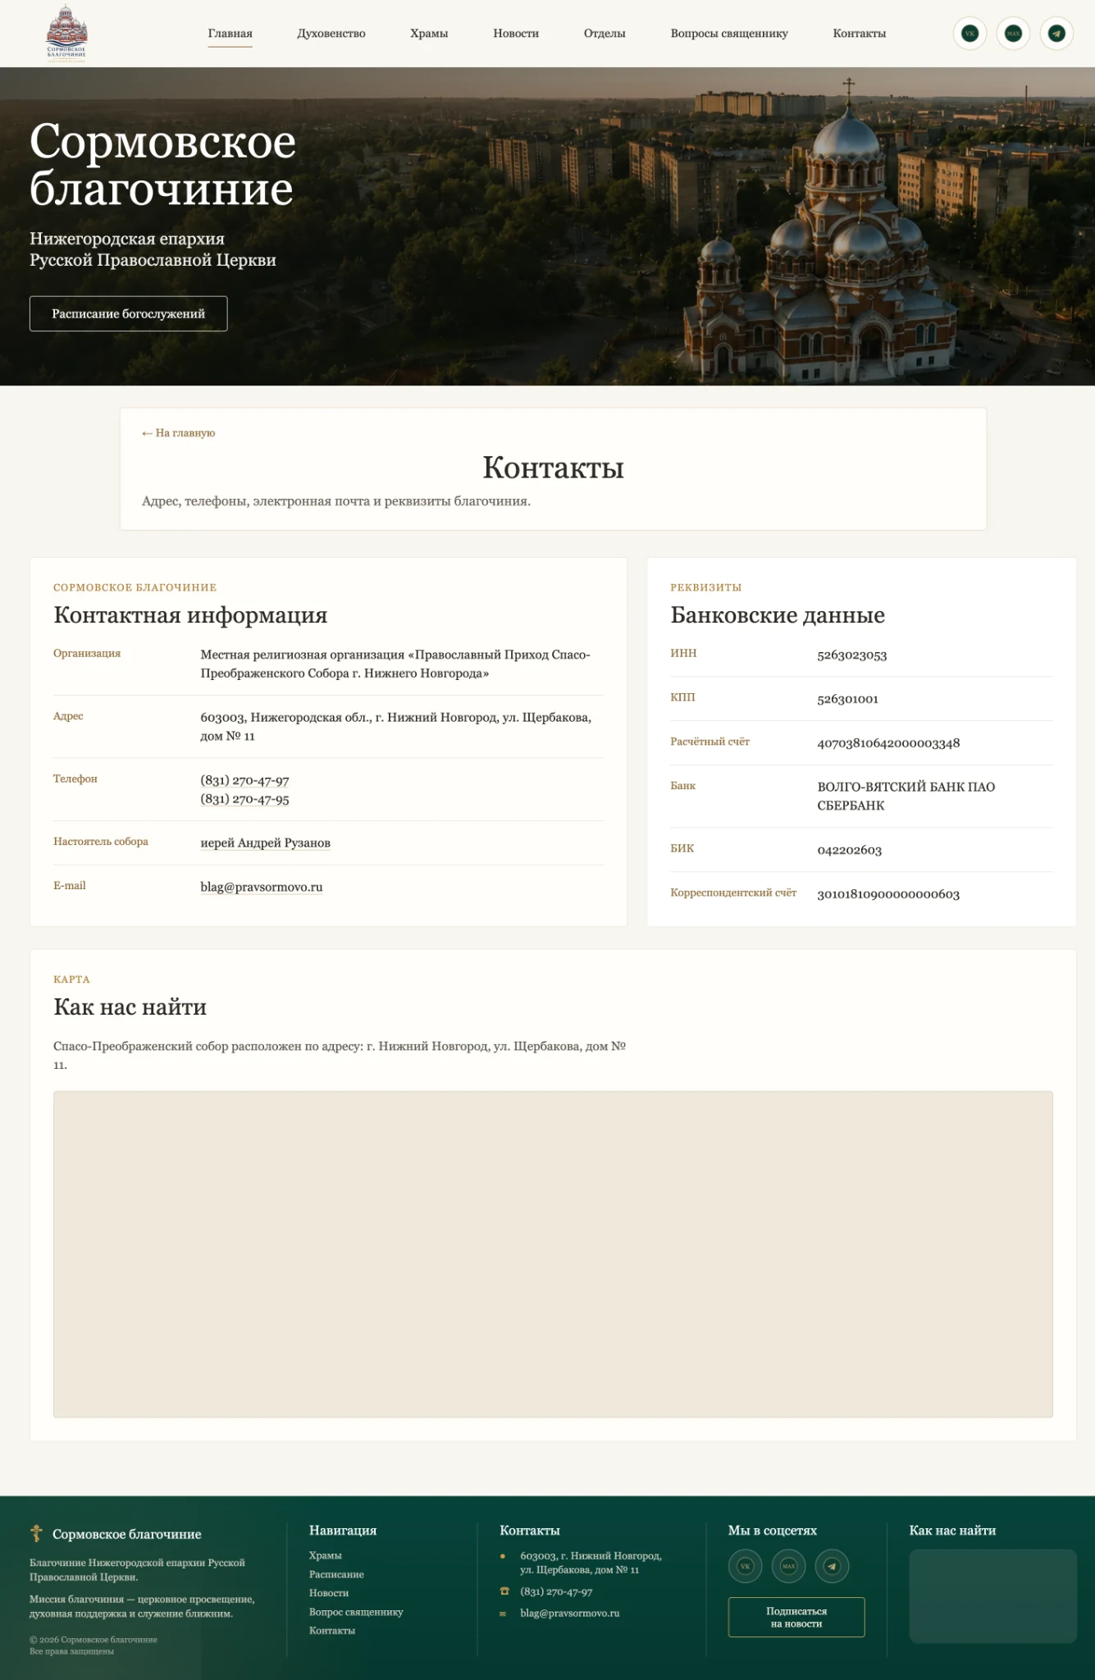
Task: Select the ИНН value 5263023053
Action: click(851, 655)
